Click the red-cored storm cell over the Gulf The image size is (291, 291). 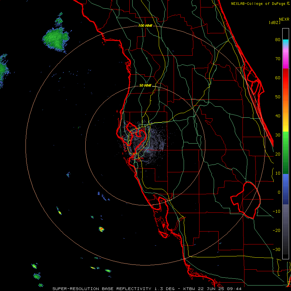101,229
